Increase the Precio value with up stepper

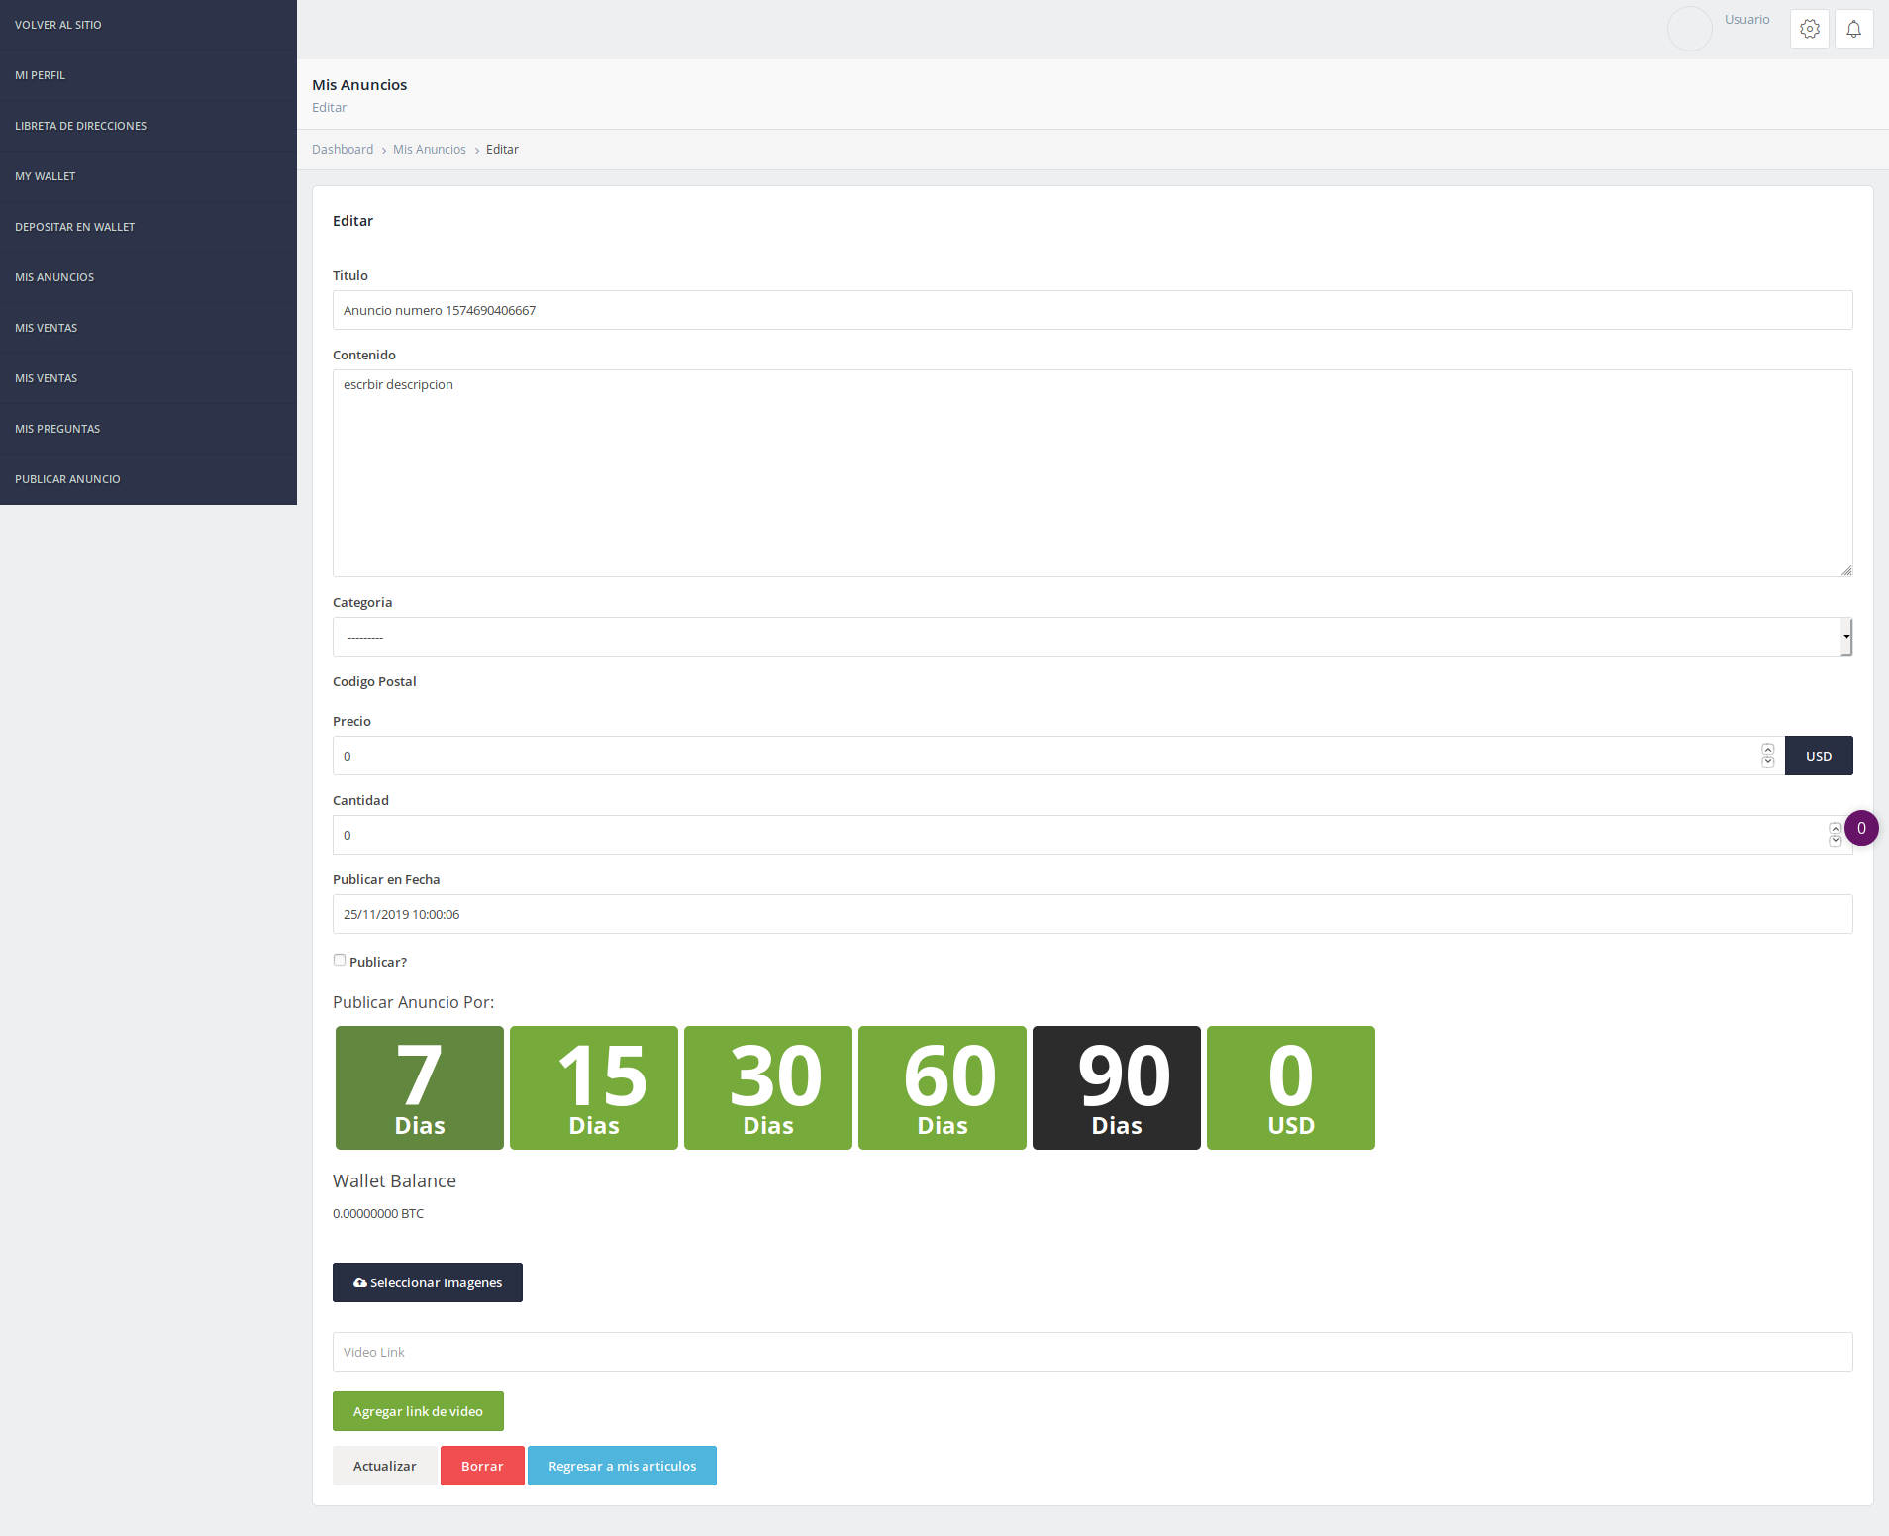[x=1767, y=750]
